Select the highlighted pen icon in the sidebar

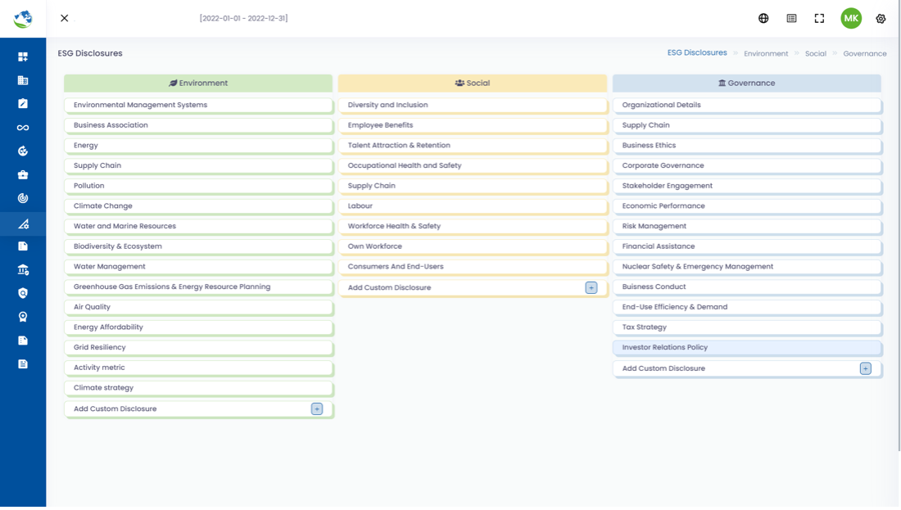22,222
